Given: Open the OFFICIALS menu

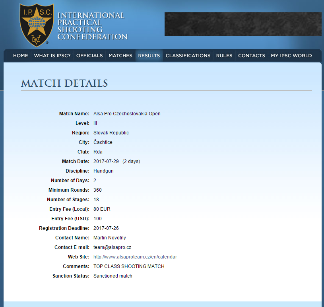Looking at the screenshot, I should coord(89,56).
